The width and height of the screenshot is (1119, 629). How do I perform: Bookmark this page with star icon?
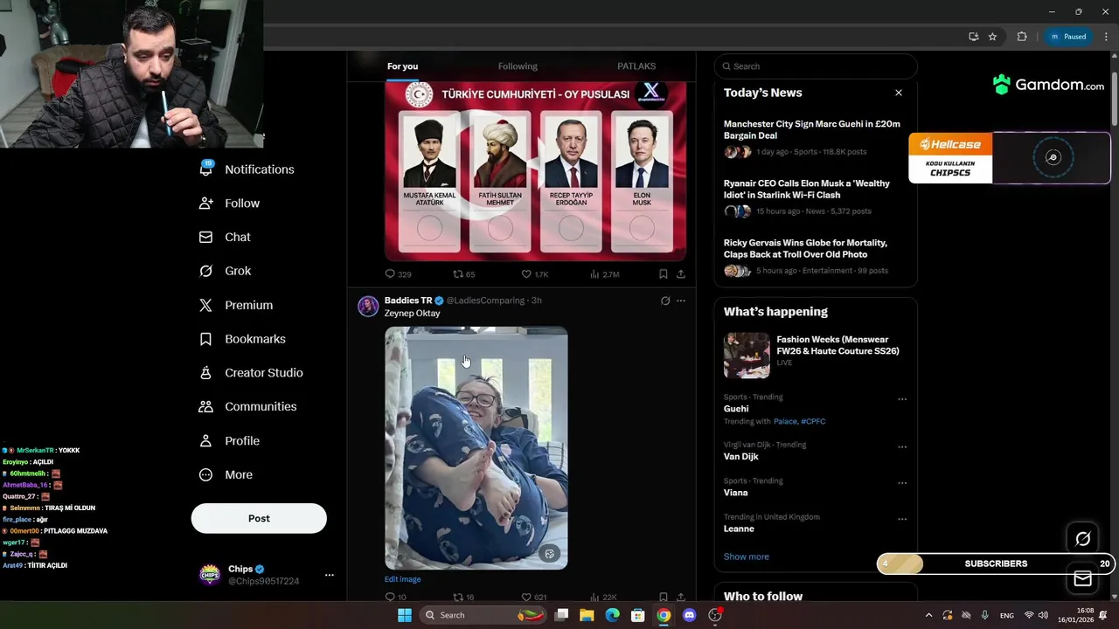click(x=992, y=37)
